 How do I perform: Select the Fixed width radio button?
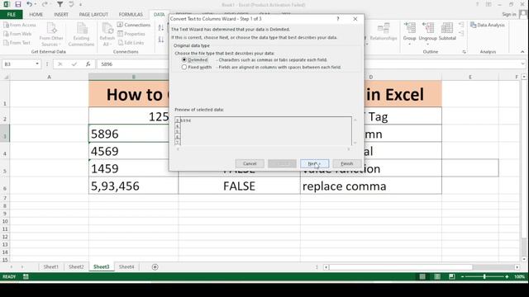click(x=184, y=67)
